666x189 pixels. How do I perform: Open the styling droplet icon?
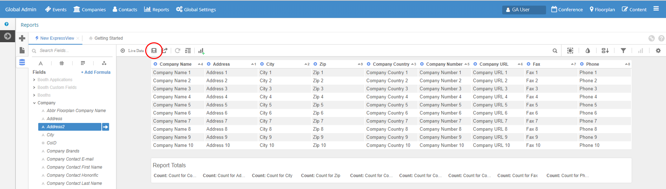coord(588,51)
